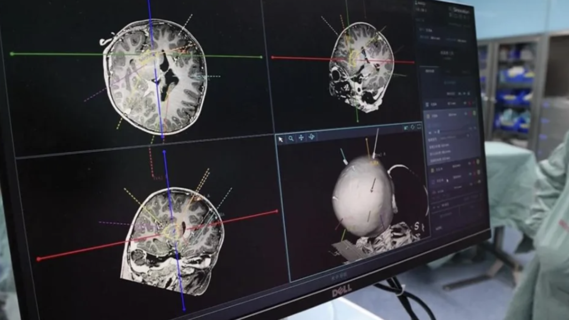The height and width of the screenshot is (320, 569).
Task: Select the magnifier zoom tool
Action: coord(291,138)
